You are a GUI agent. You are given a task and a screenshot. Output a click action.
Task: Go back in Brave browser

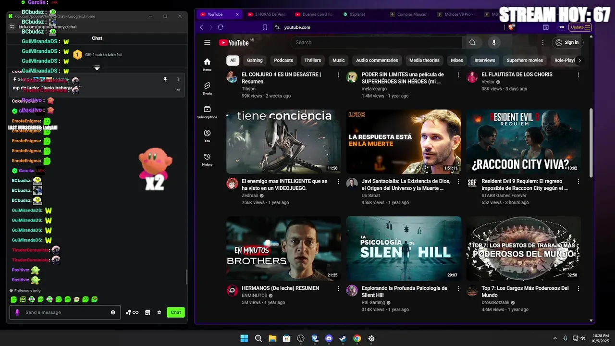click(x=201, y=27)
